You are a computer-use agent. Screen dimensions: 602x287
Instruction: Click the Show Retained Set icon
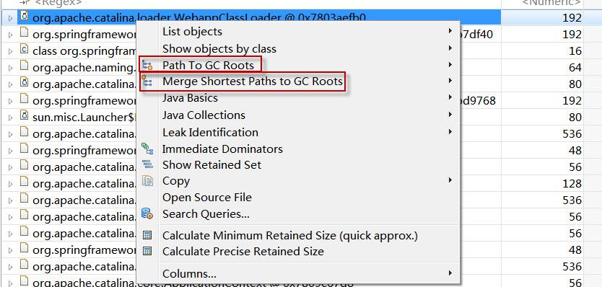click(147, 165)
